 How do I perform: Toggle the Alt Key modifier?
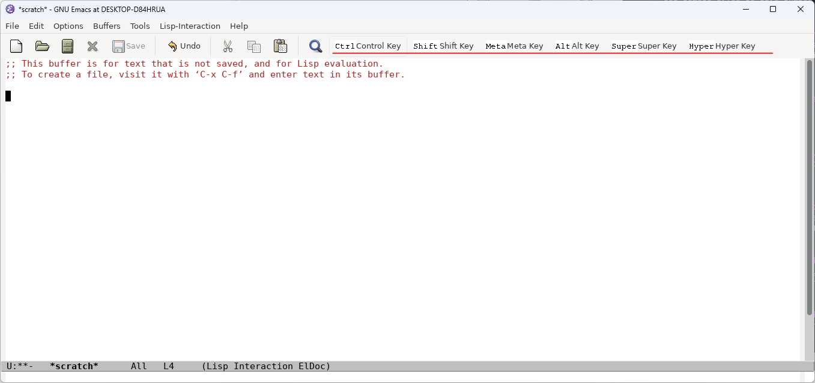(x=577, y=46)
